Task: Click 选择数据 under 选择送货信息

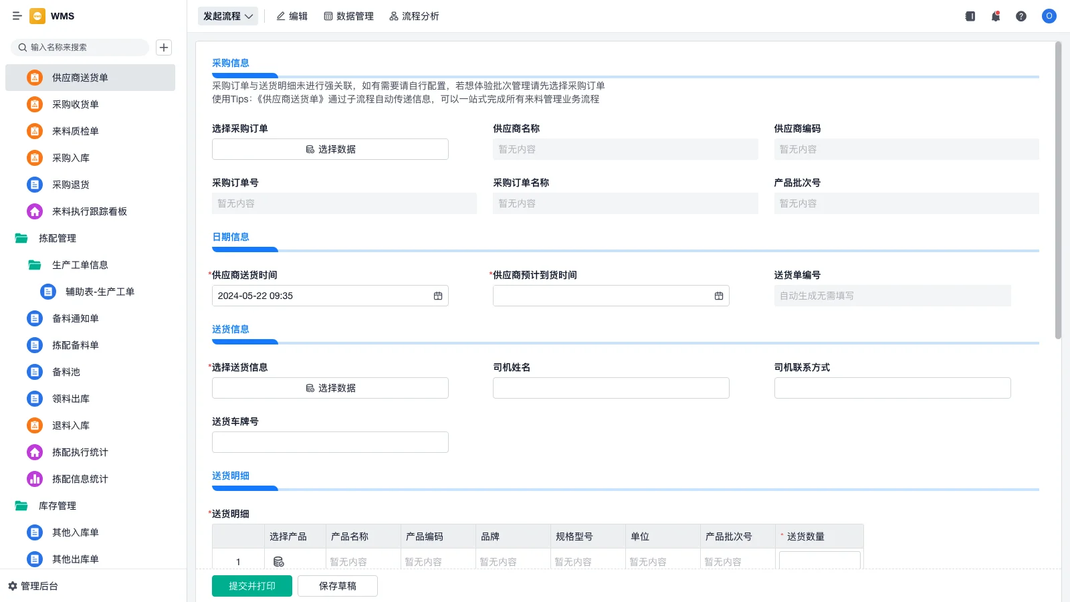Action: pyautogui.click(x=330, y=388)
